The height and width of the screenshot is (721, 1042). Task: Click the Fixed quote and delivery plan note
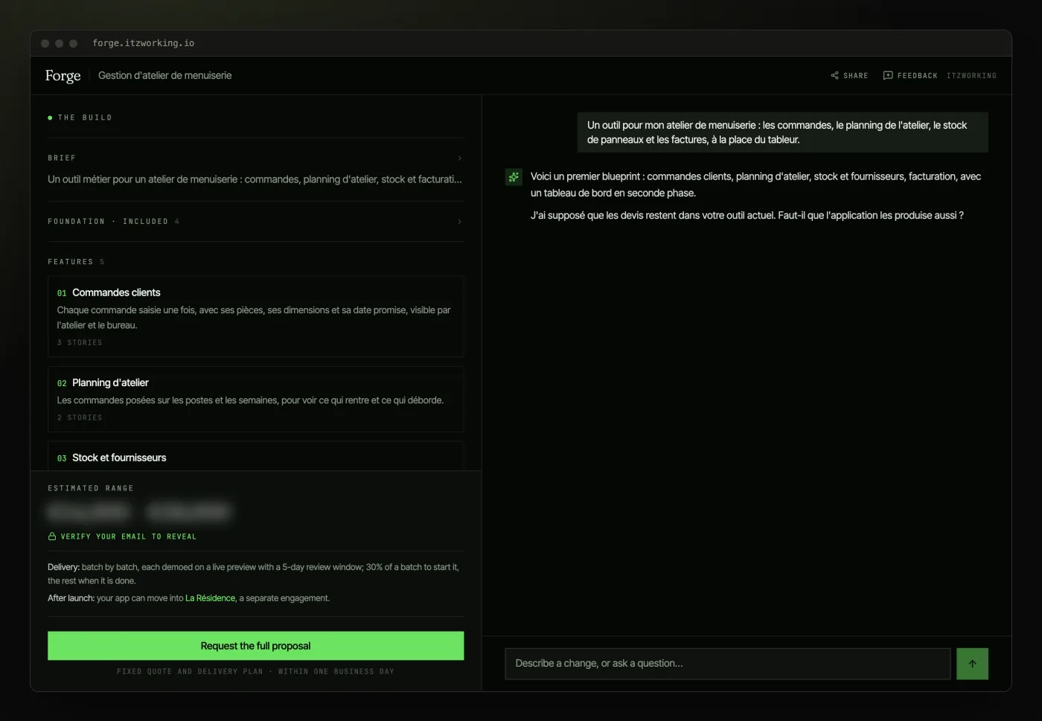(x=255, y=671)
